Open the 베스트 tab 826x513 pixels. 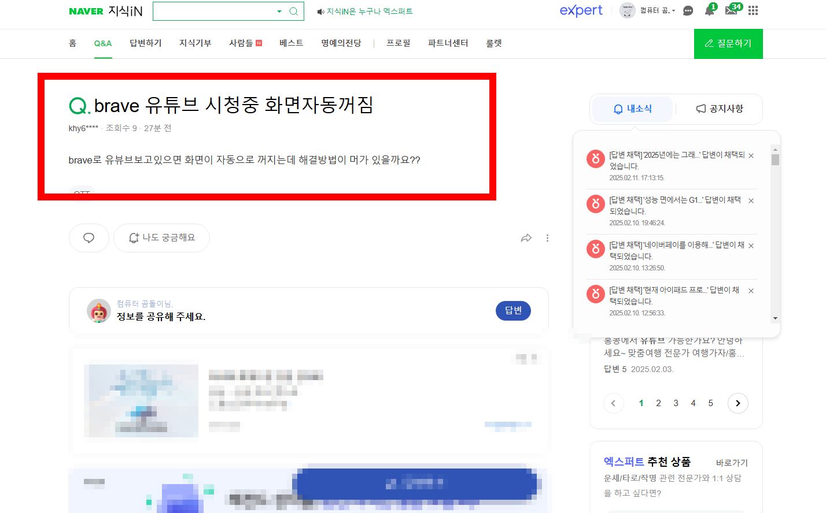(292, 43)
